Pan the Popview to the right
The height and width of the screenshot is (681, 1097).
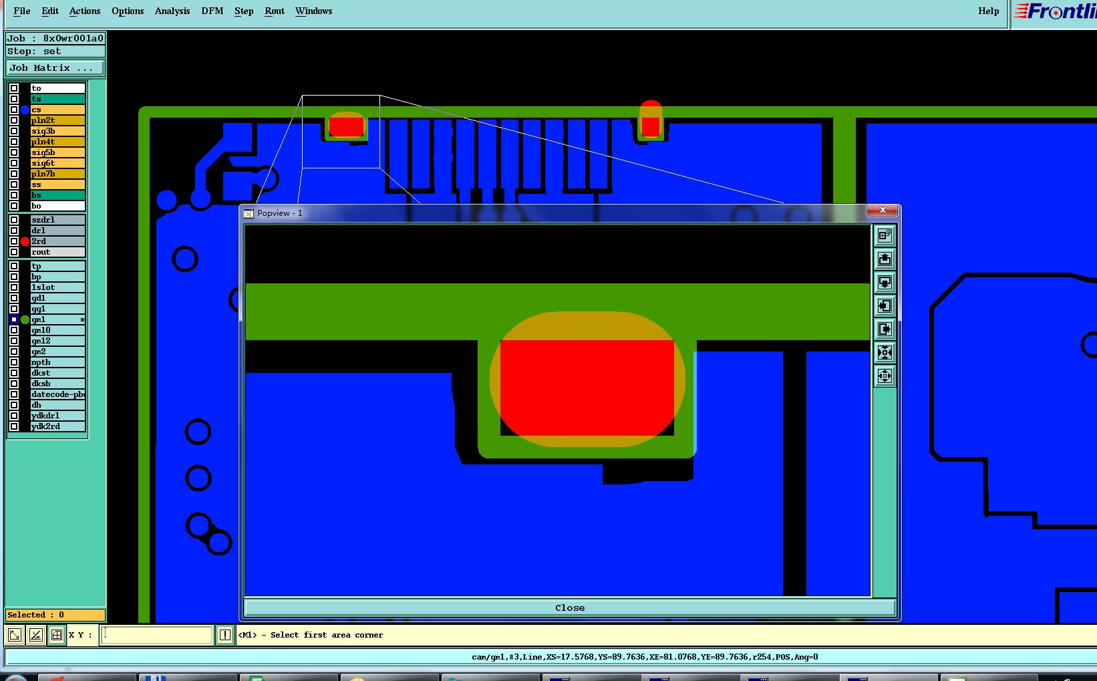point(885,329)
